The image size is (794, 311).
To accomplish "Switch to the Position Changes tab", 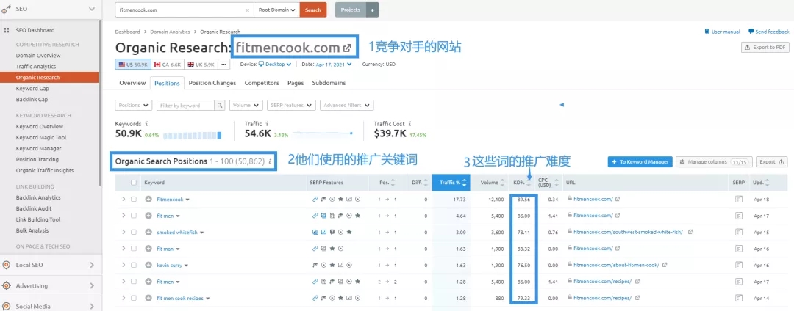I will click(212, 83).
